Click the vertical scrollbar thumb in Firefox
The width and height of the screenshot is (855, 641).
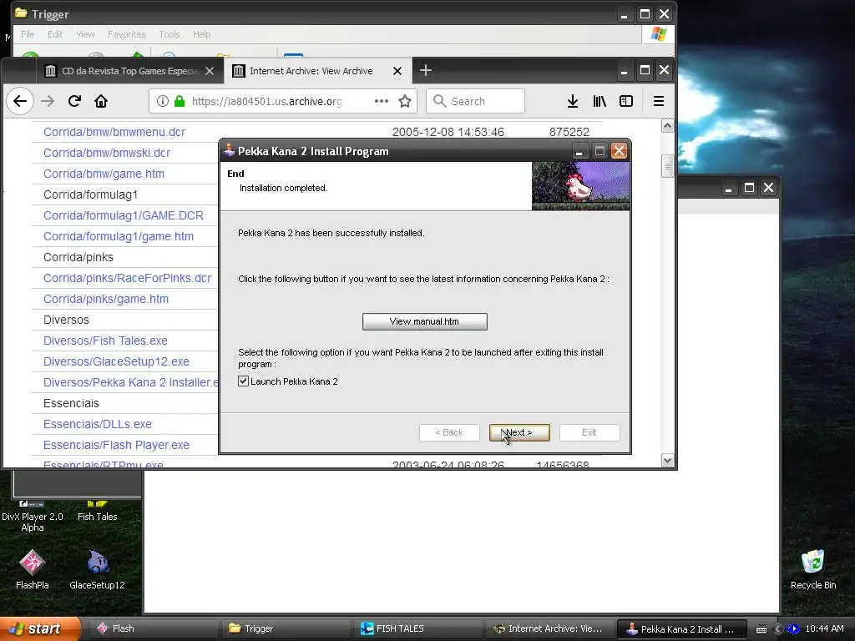click(667, 166)
